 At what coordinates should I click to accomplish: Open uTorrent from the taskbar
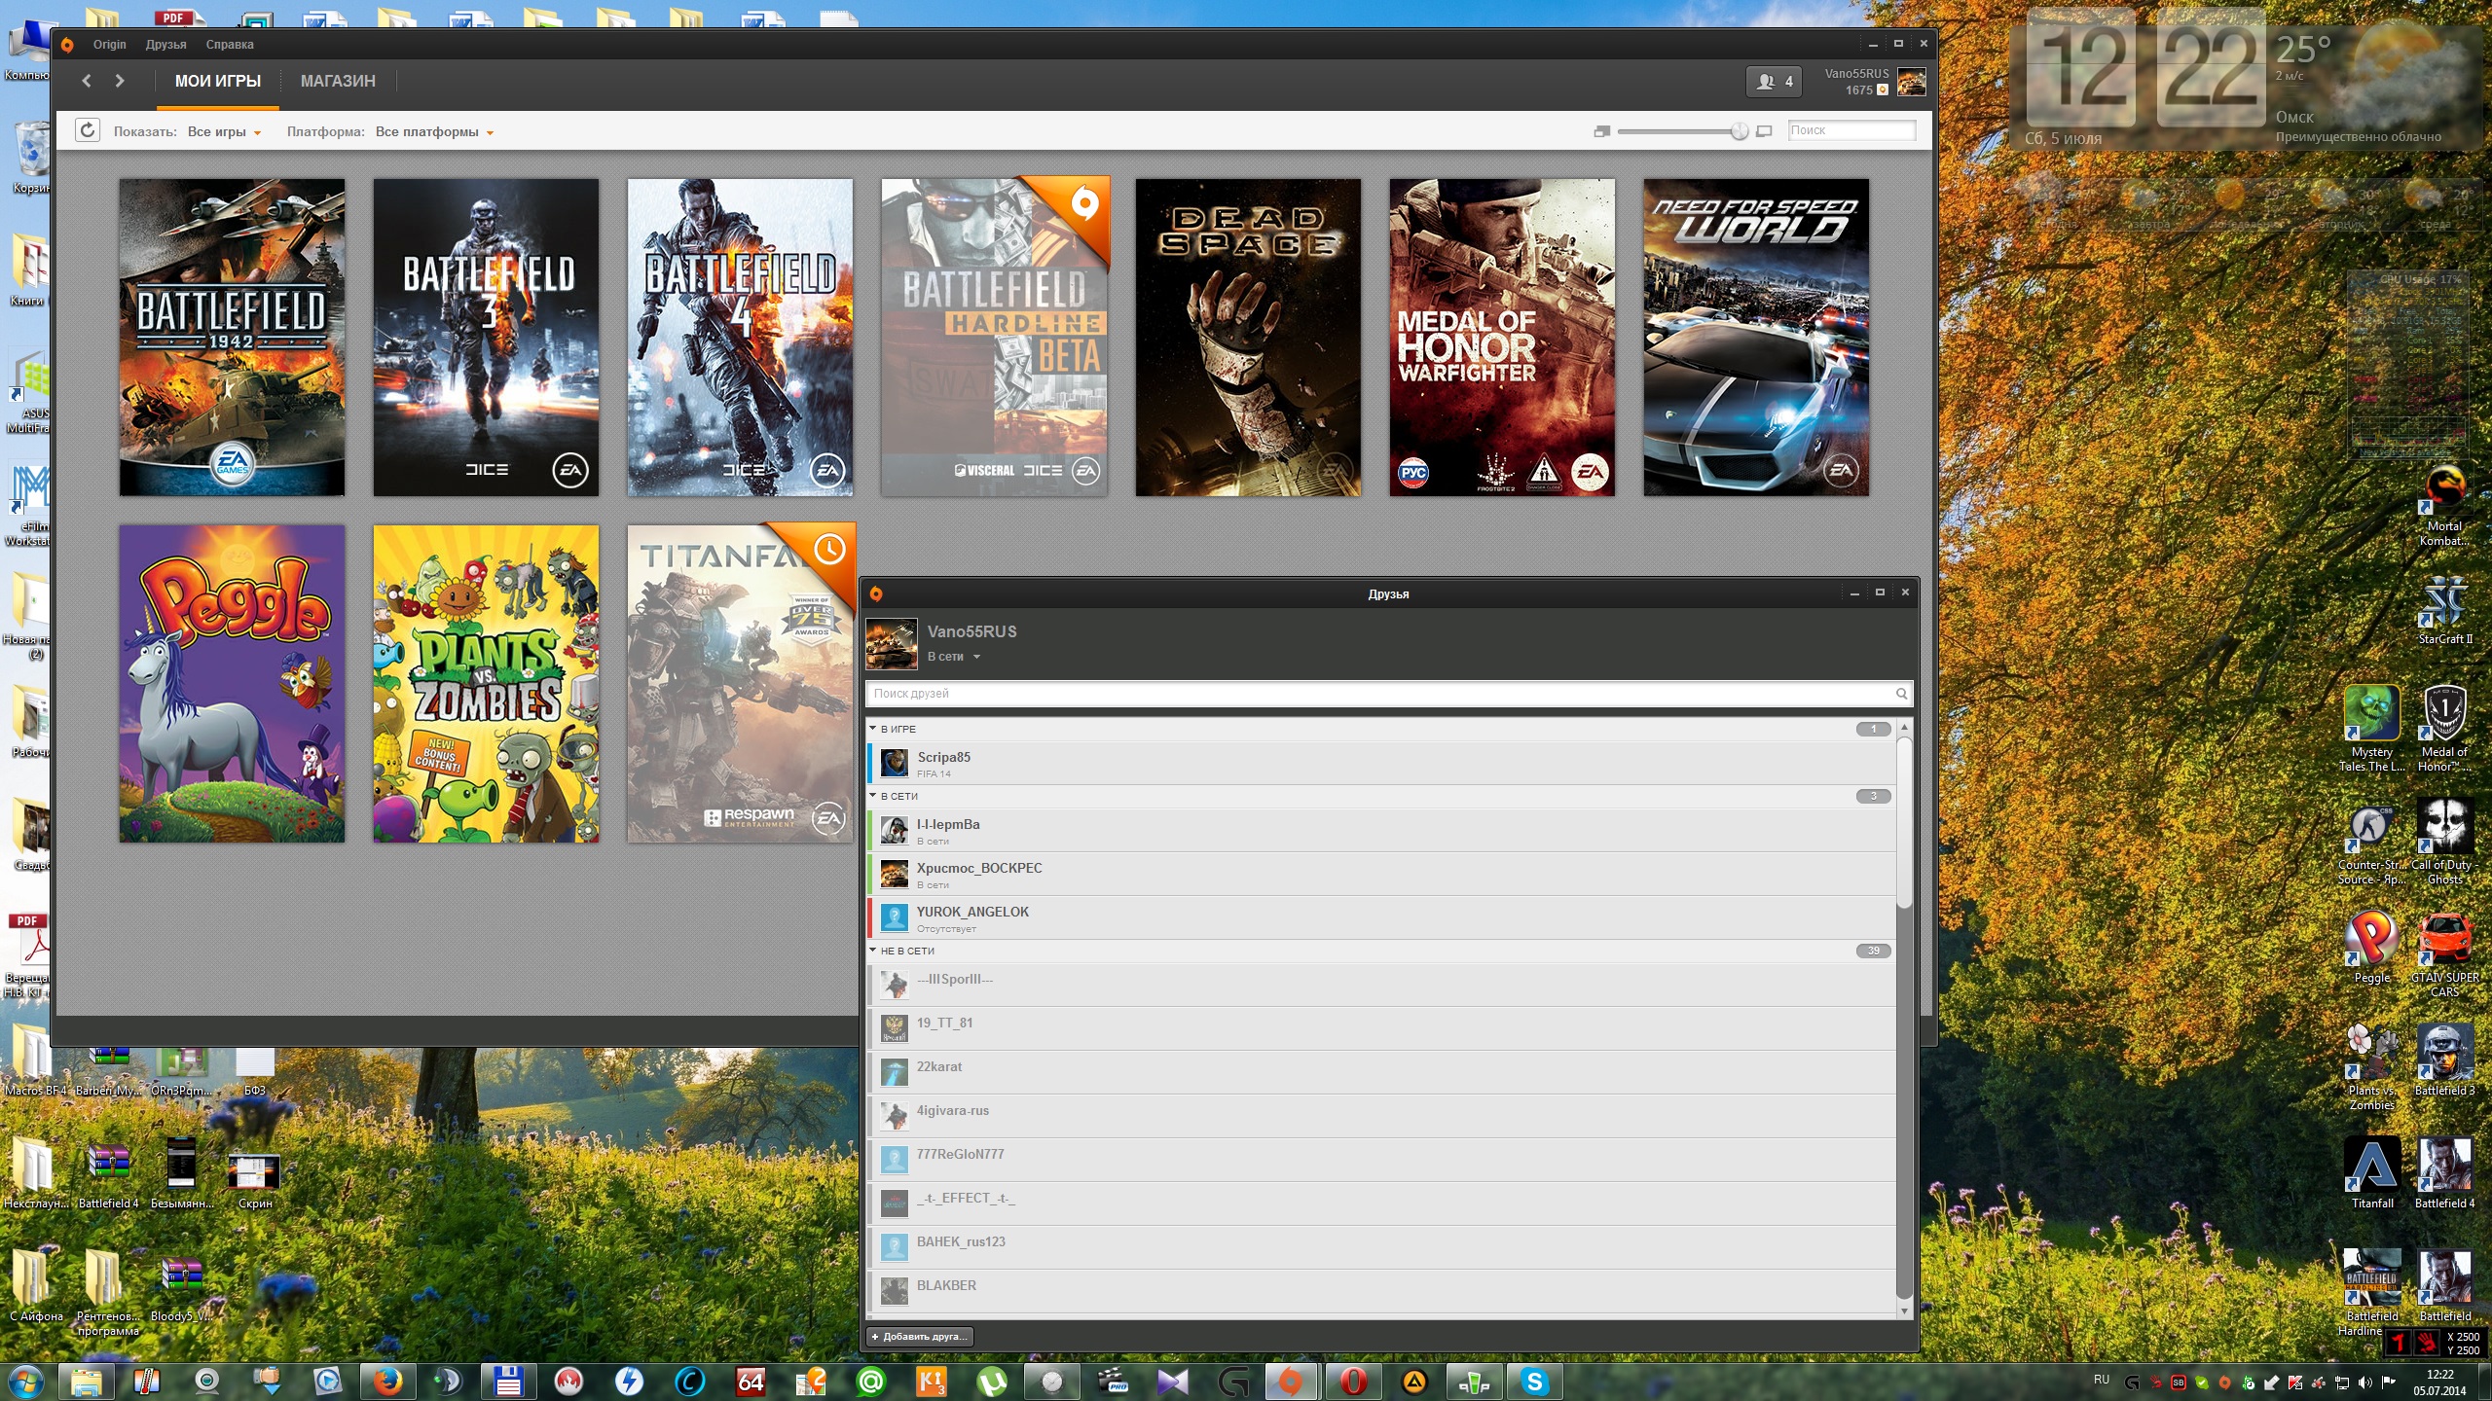991,1381
